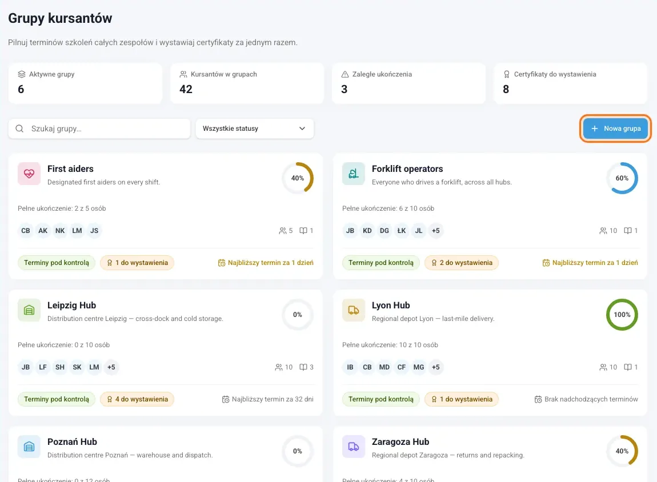This screenshot has width=657, height=482.
Task: Click the Zaragoza Hub truck icon
Action: coord(353,447)
